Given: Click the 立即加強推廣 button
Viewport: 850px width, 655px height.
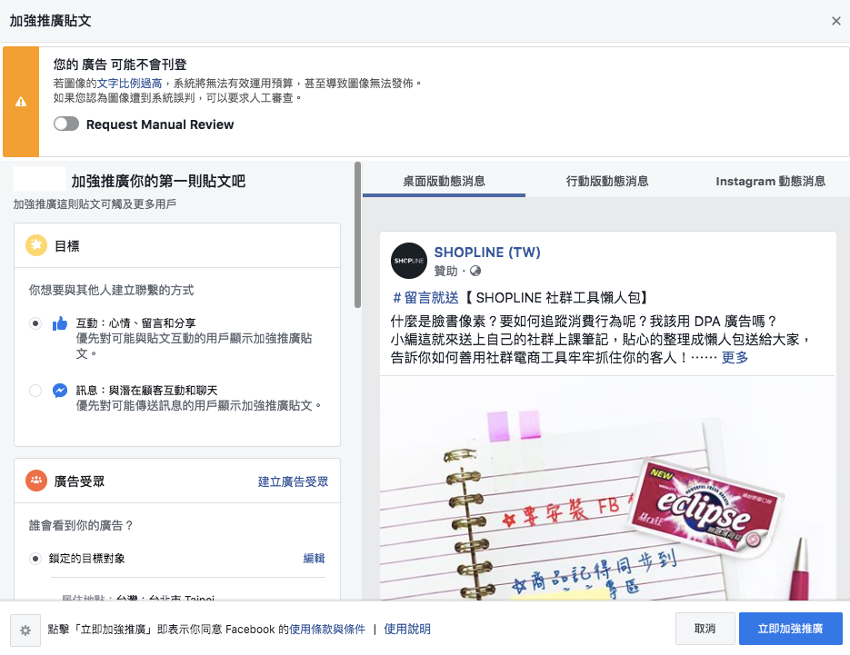Looking at the screenshot, I should pos(790,629).
